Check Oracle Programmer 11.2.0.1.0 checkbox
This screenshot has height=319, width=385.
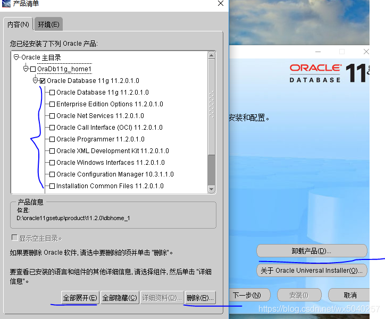[52, 139]
